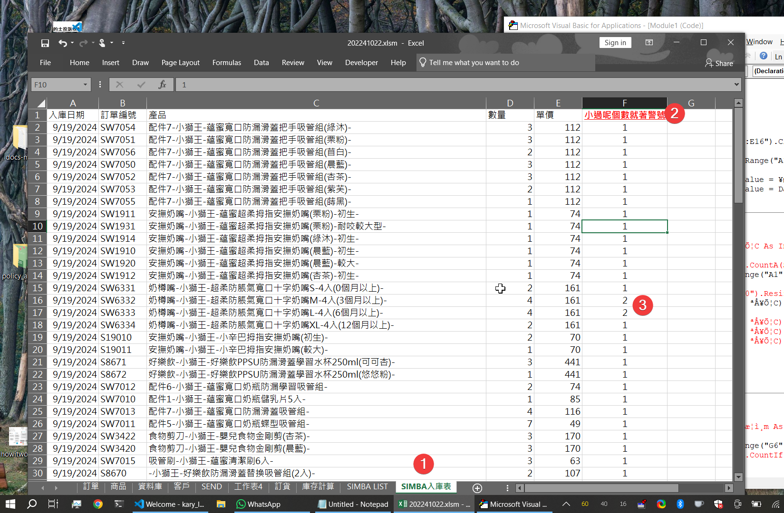Click the Undo arrow icon
Viewport: 784px width, 513px height.
62,43
